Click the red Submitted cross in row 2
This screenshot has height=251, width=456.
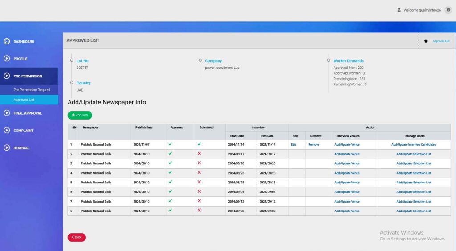[199, 154]
